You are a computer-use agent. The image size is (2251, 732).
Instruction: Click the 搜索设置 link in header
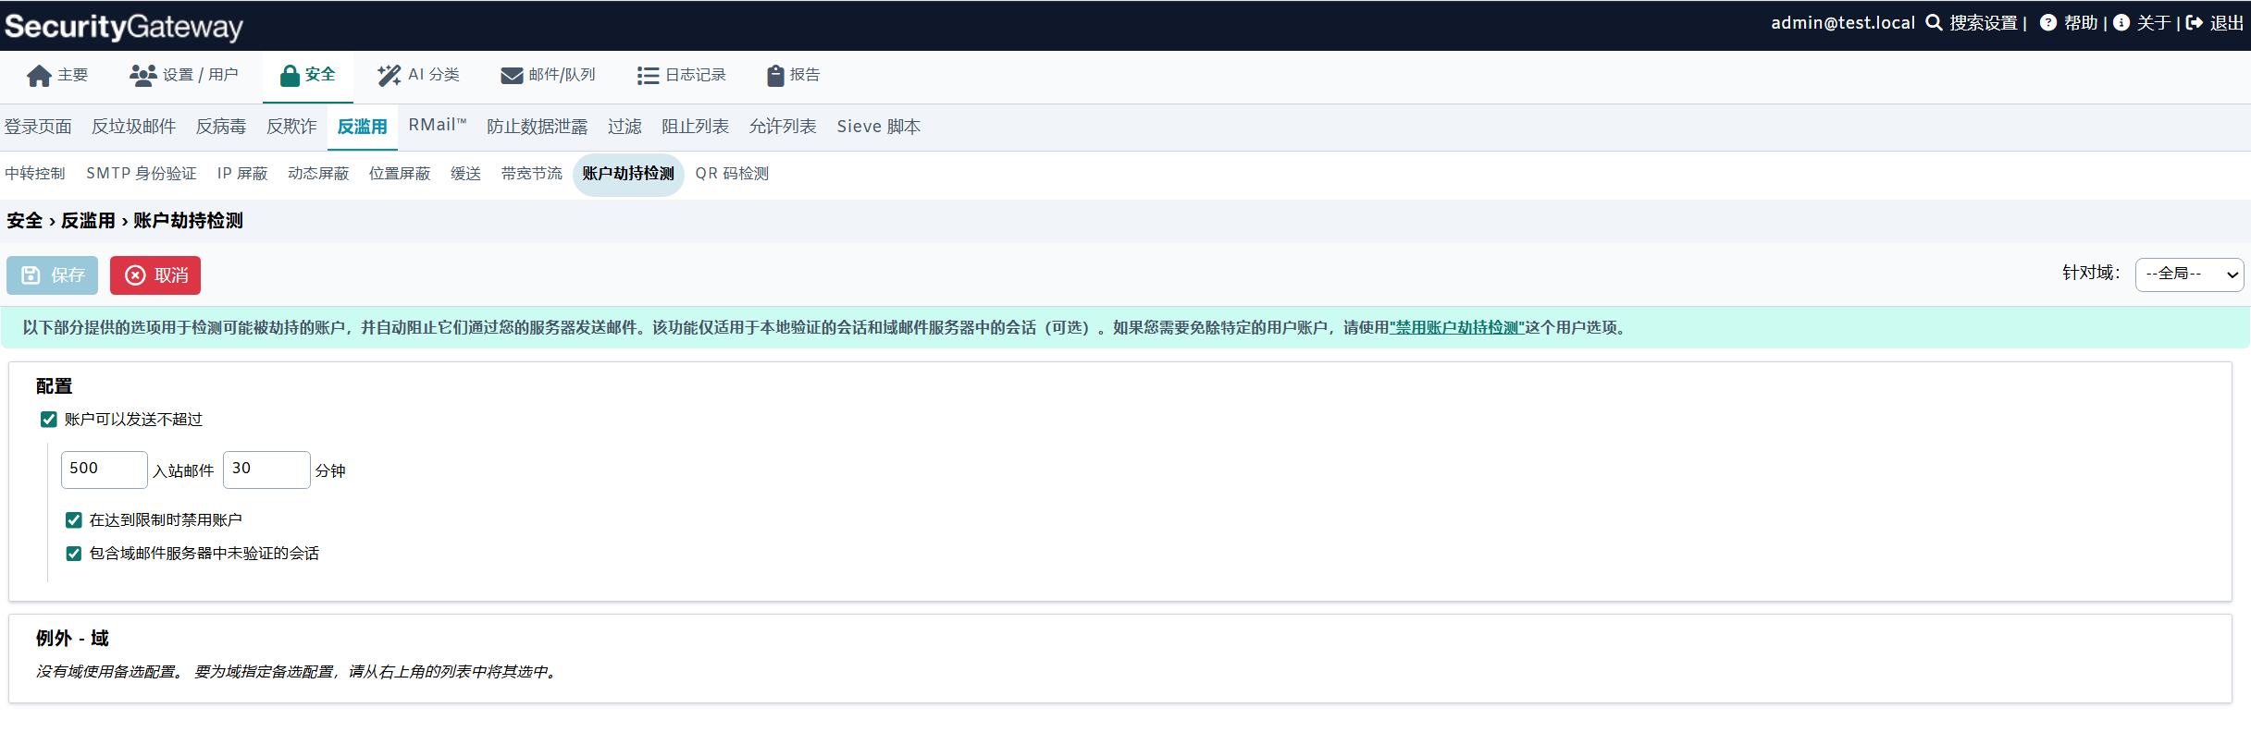click(1984, 23)
